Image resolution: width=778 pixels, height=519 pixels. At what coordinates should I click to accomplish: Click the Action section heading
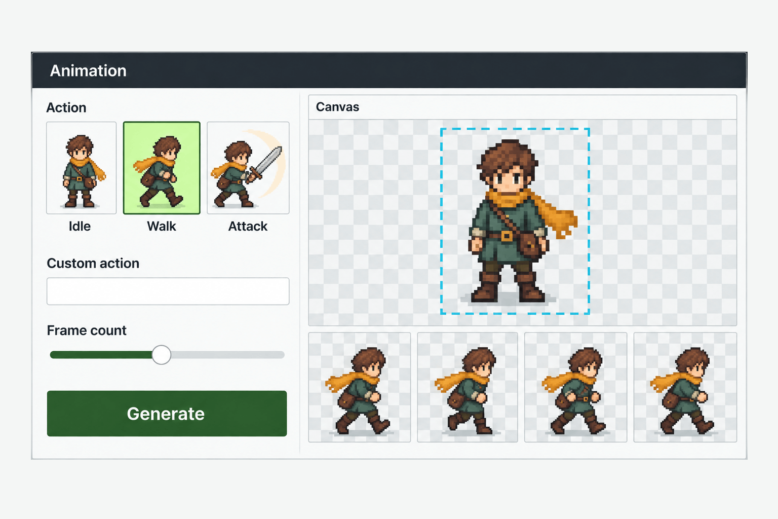pyautogui.click(x=66, y=107)
